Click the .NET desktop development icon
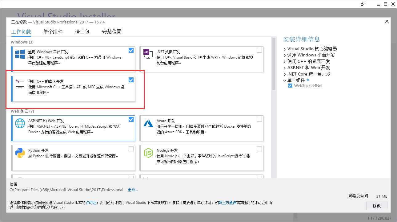Screen dimensions: 397x222 click(148, 54)
